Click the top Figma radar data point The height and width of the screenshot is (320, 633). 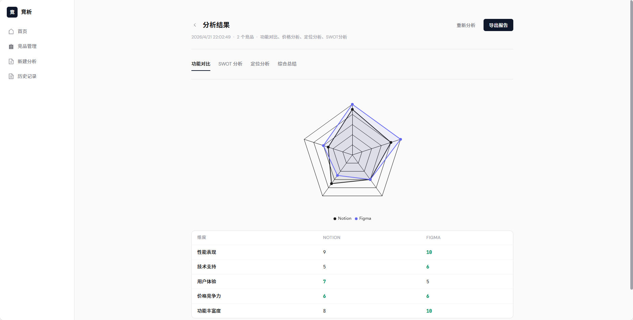(352, 104)
